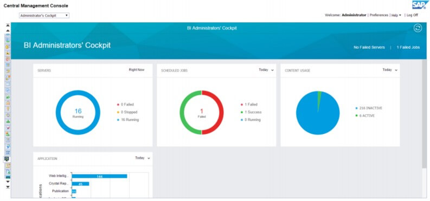
Task: Click '216 INACTIVE' legend entry
Action: tap(369, 108)
